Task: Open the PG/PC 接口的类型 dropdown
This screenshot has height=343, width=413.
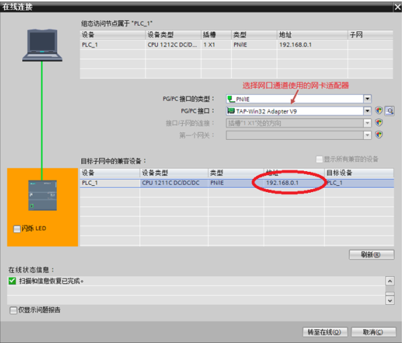Action: pos(367,99)
